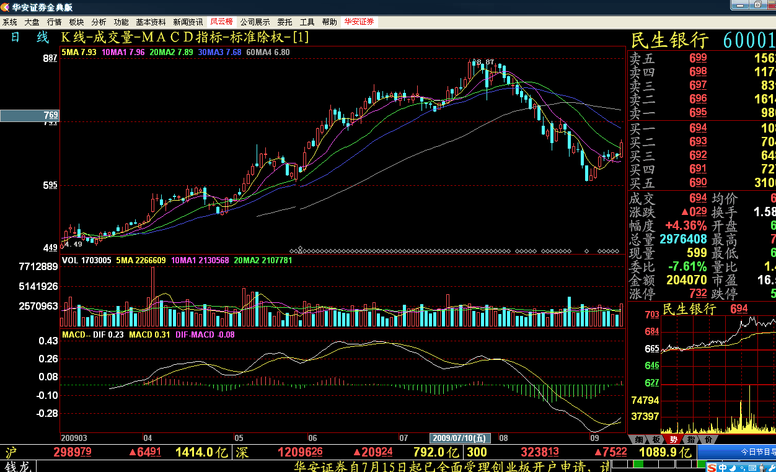The width and height of the screenshot is (776, 472).
Task: Click the 4.49 low price marker on chart
Action: click(x=73, y=244)
